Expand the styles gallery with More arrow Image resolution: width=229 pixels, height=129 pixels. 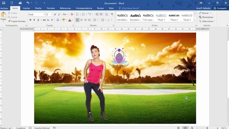click(195, 21)
